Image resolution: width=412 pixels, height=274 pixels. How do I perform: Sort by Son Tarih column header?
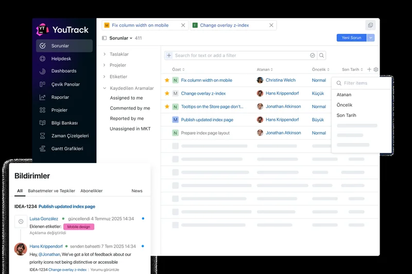(x=352, y=69)
